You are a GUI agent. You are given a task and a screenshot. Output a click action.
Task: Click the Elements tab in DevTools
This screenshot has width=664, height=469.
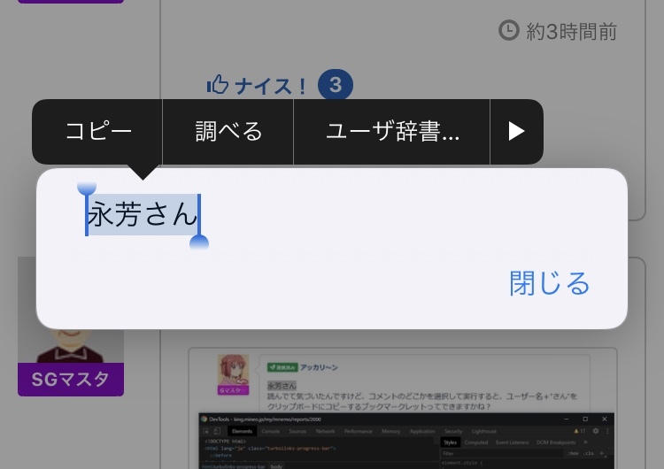point(243,431)
